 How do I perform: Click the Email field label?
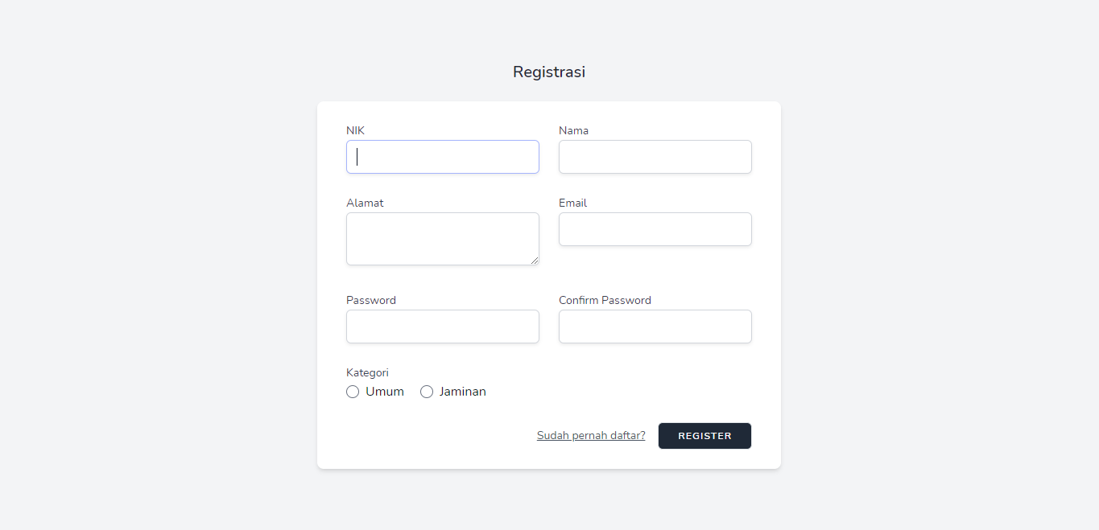coord(572,203)
